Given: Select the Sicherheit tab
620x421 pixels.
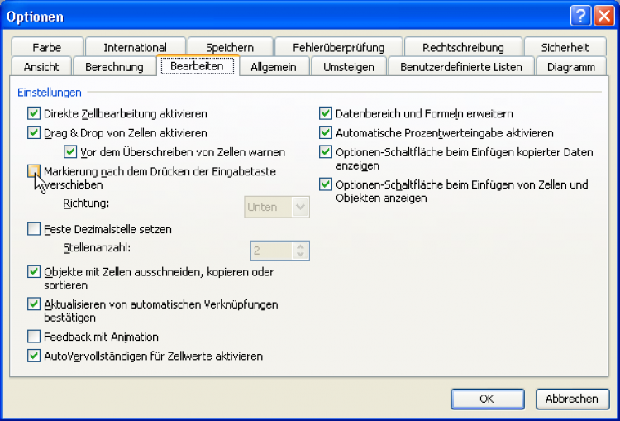Looking at the screenshot, I should (565, 48).
